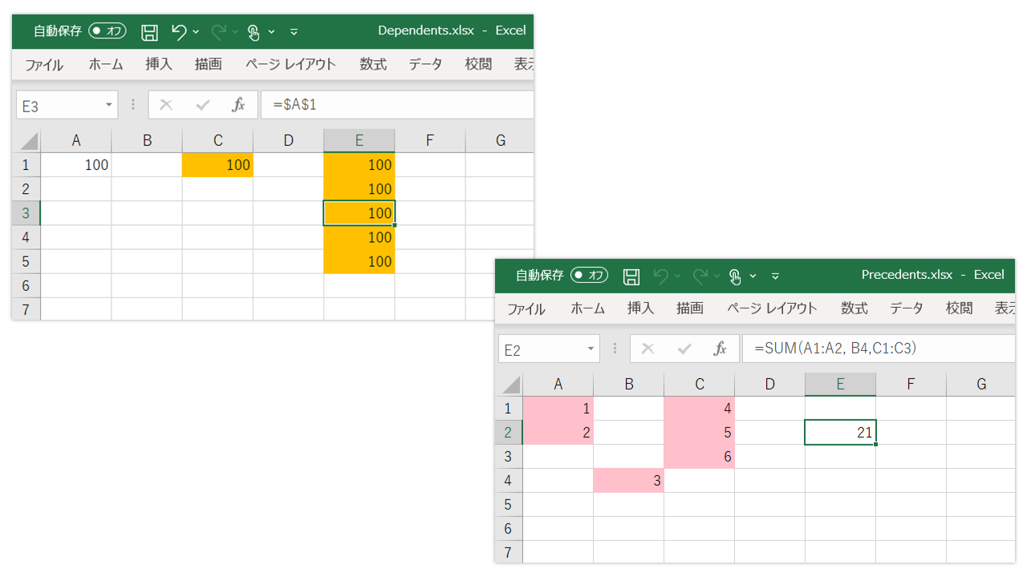This screenshot has width=1027, height=577.
Task: Click Enter checkmark in Precedents.xlsx formula bar
Action: (684, 349)
